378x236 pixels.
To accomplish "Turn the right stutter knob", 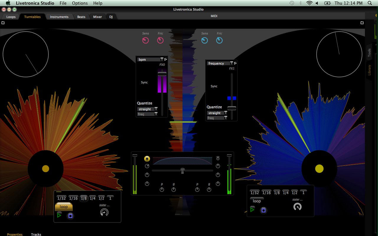I will coord(297,207).
